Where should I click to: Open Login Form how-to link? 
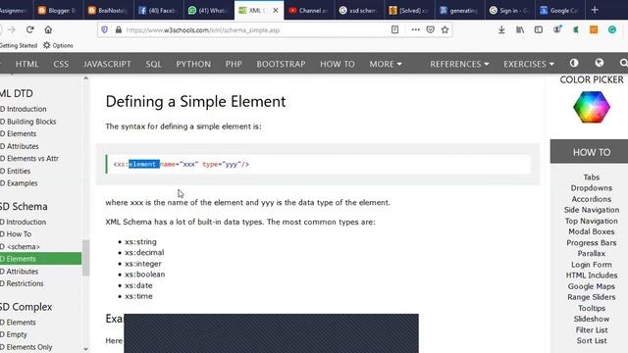[591, 264]
